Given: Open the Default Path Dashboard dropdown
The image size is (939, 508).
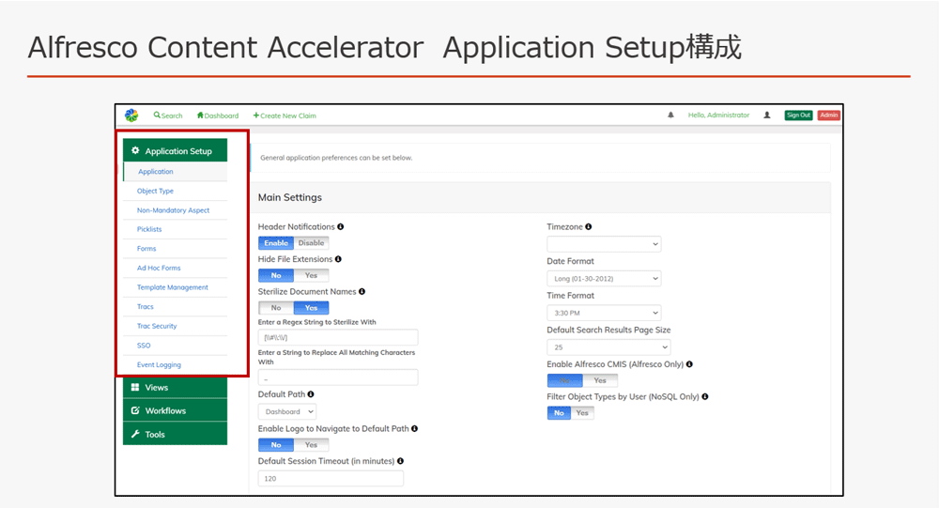Looking at the screenshot, I should [287, 411].
